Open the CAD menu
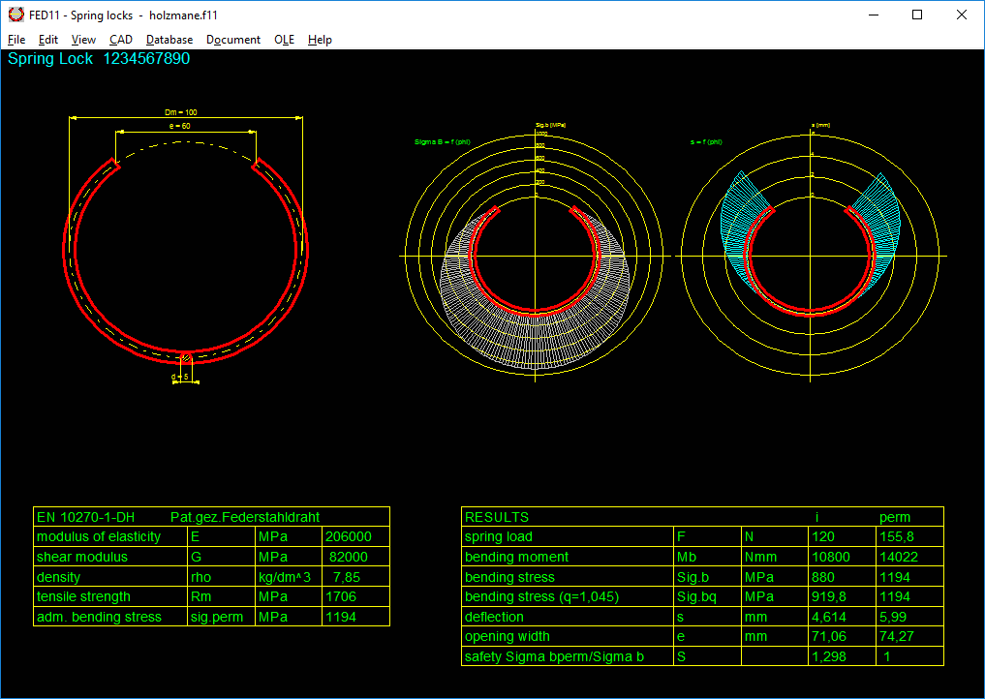985x699 pixels. (x=121, y=40)
